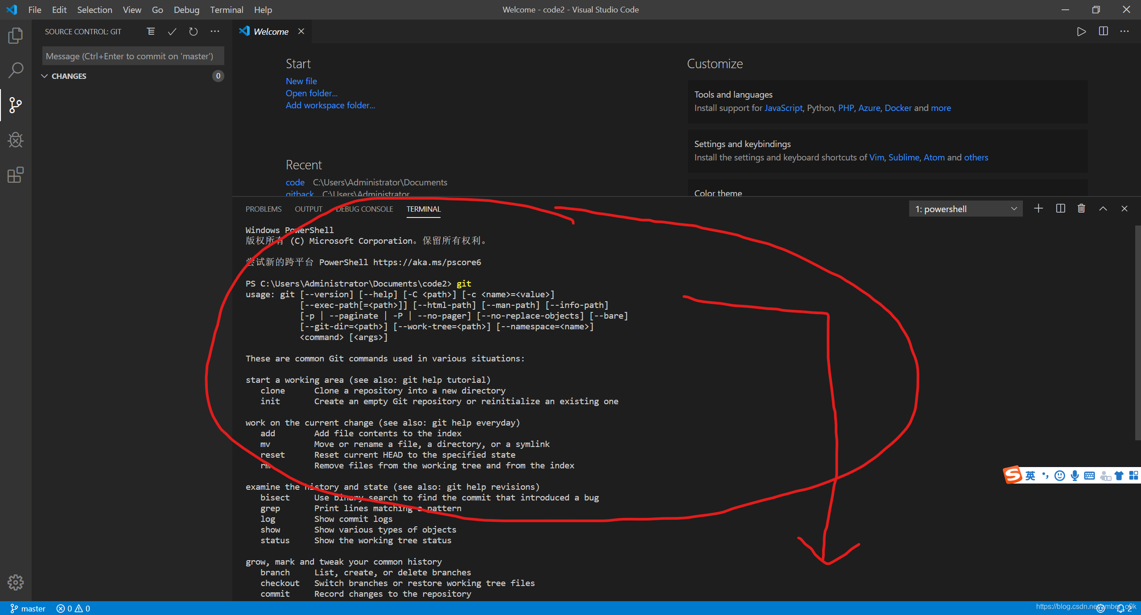This screenshot has width=1141, height=615.
Task: Close the Welcome editor tab
Action: [301, 31]
